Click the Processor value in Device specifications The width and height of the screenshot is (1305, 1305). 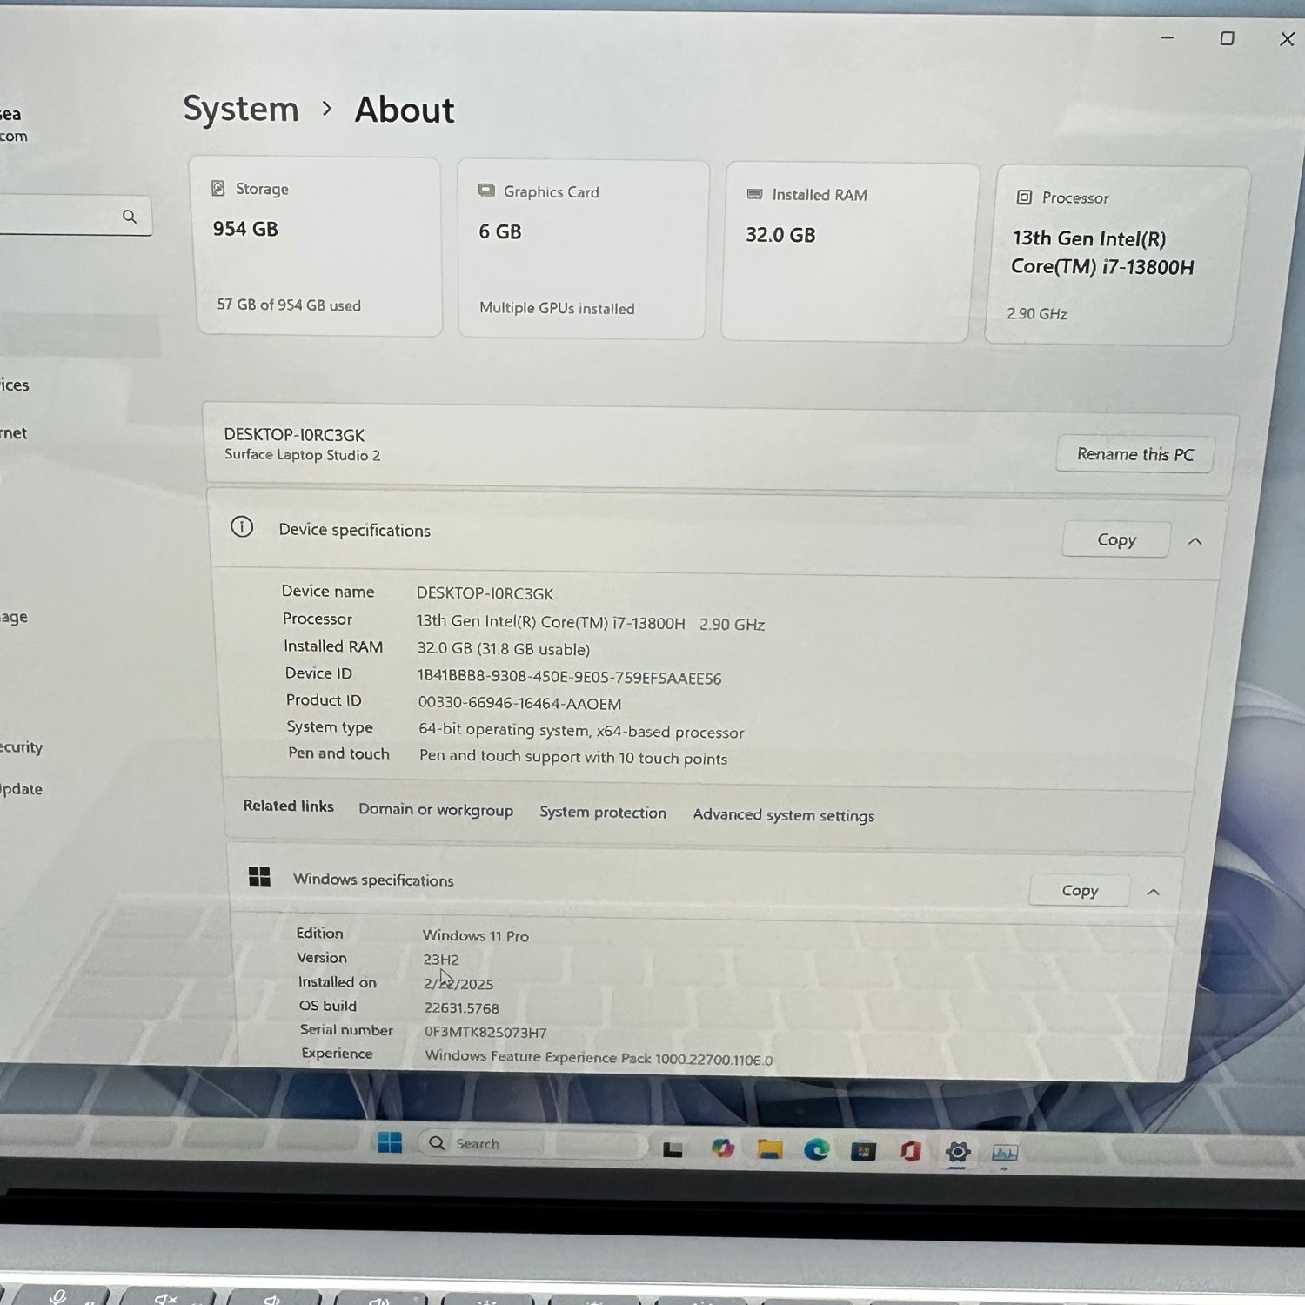(x=590, y=623)
